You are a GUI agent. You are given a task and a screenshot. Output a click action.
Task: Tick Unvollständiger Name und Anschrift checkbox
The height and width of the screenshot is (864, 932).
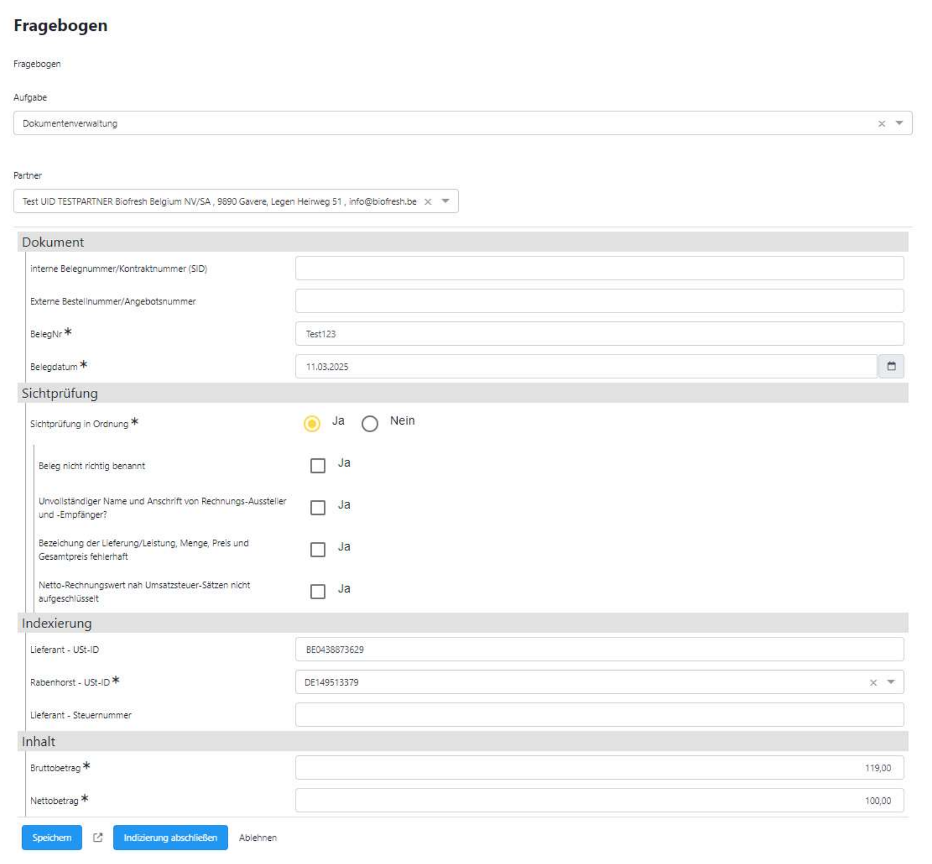(318, 507)
